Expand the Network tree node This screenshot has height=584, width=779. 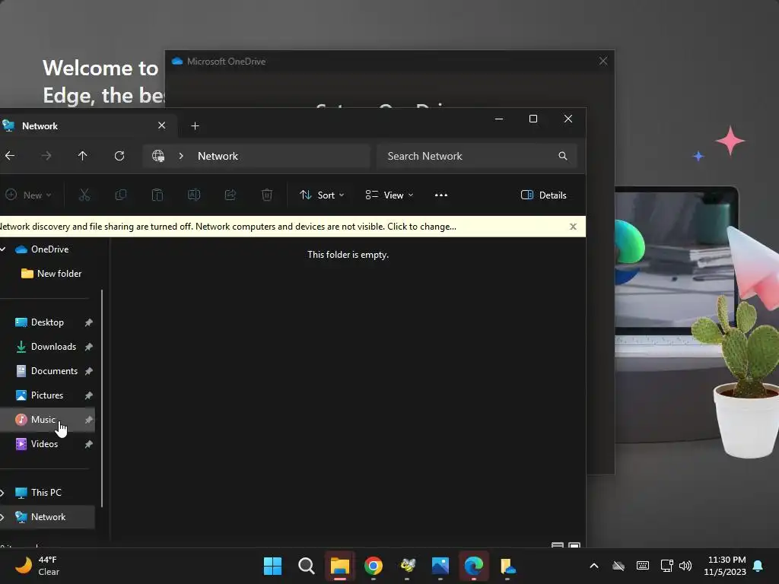click(x=2, y=517)
